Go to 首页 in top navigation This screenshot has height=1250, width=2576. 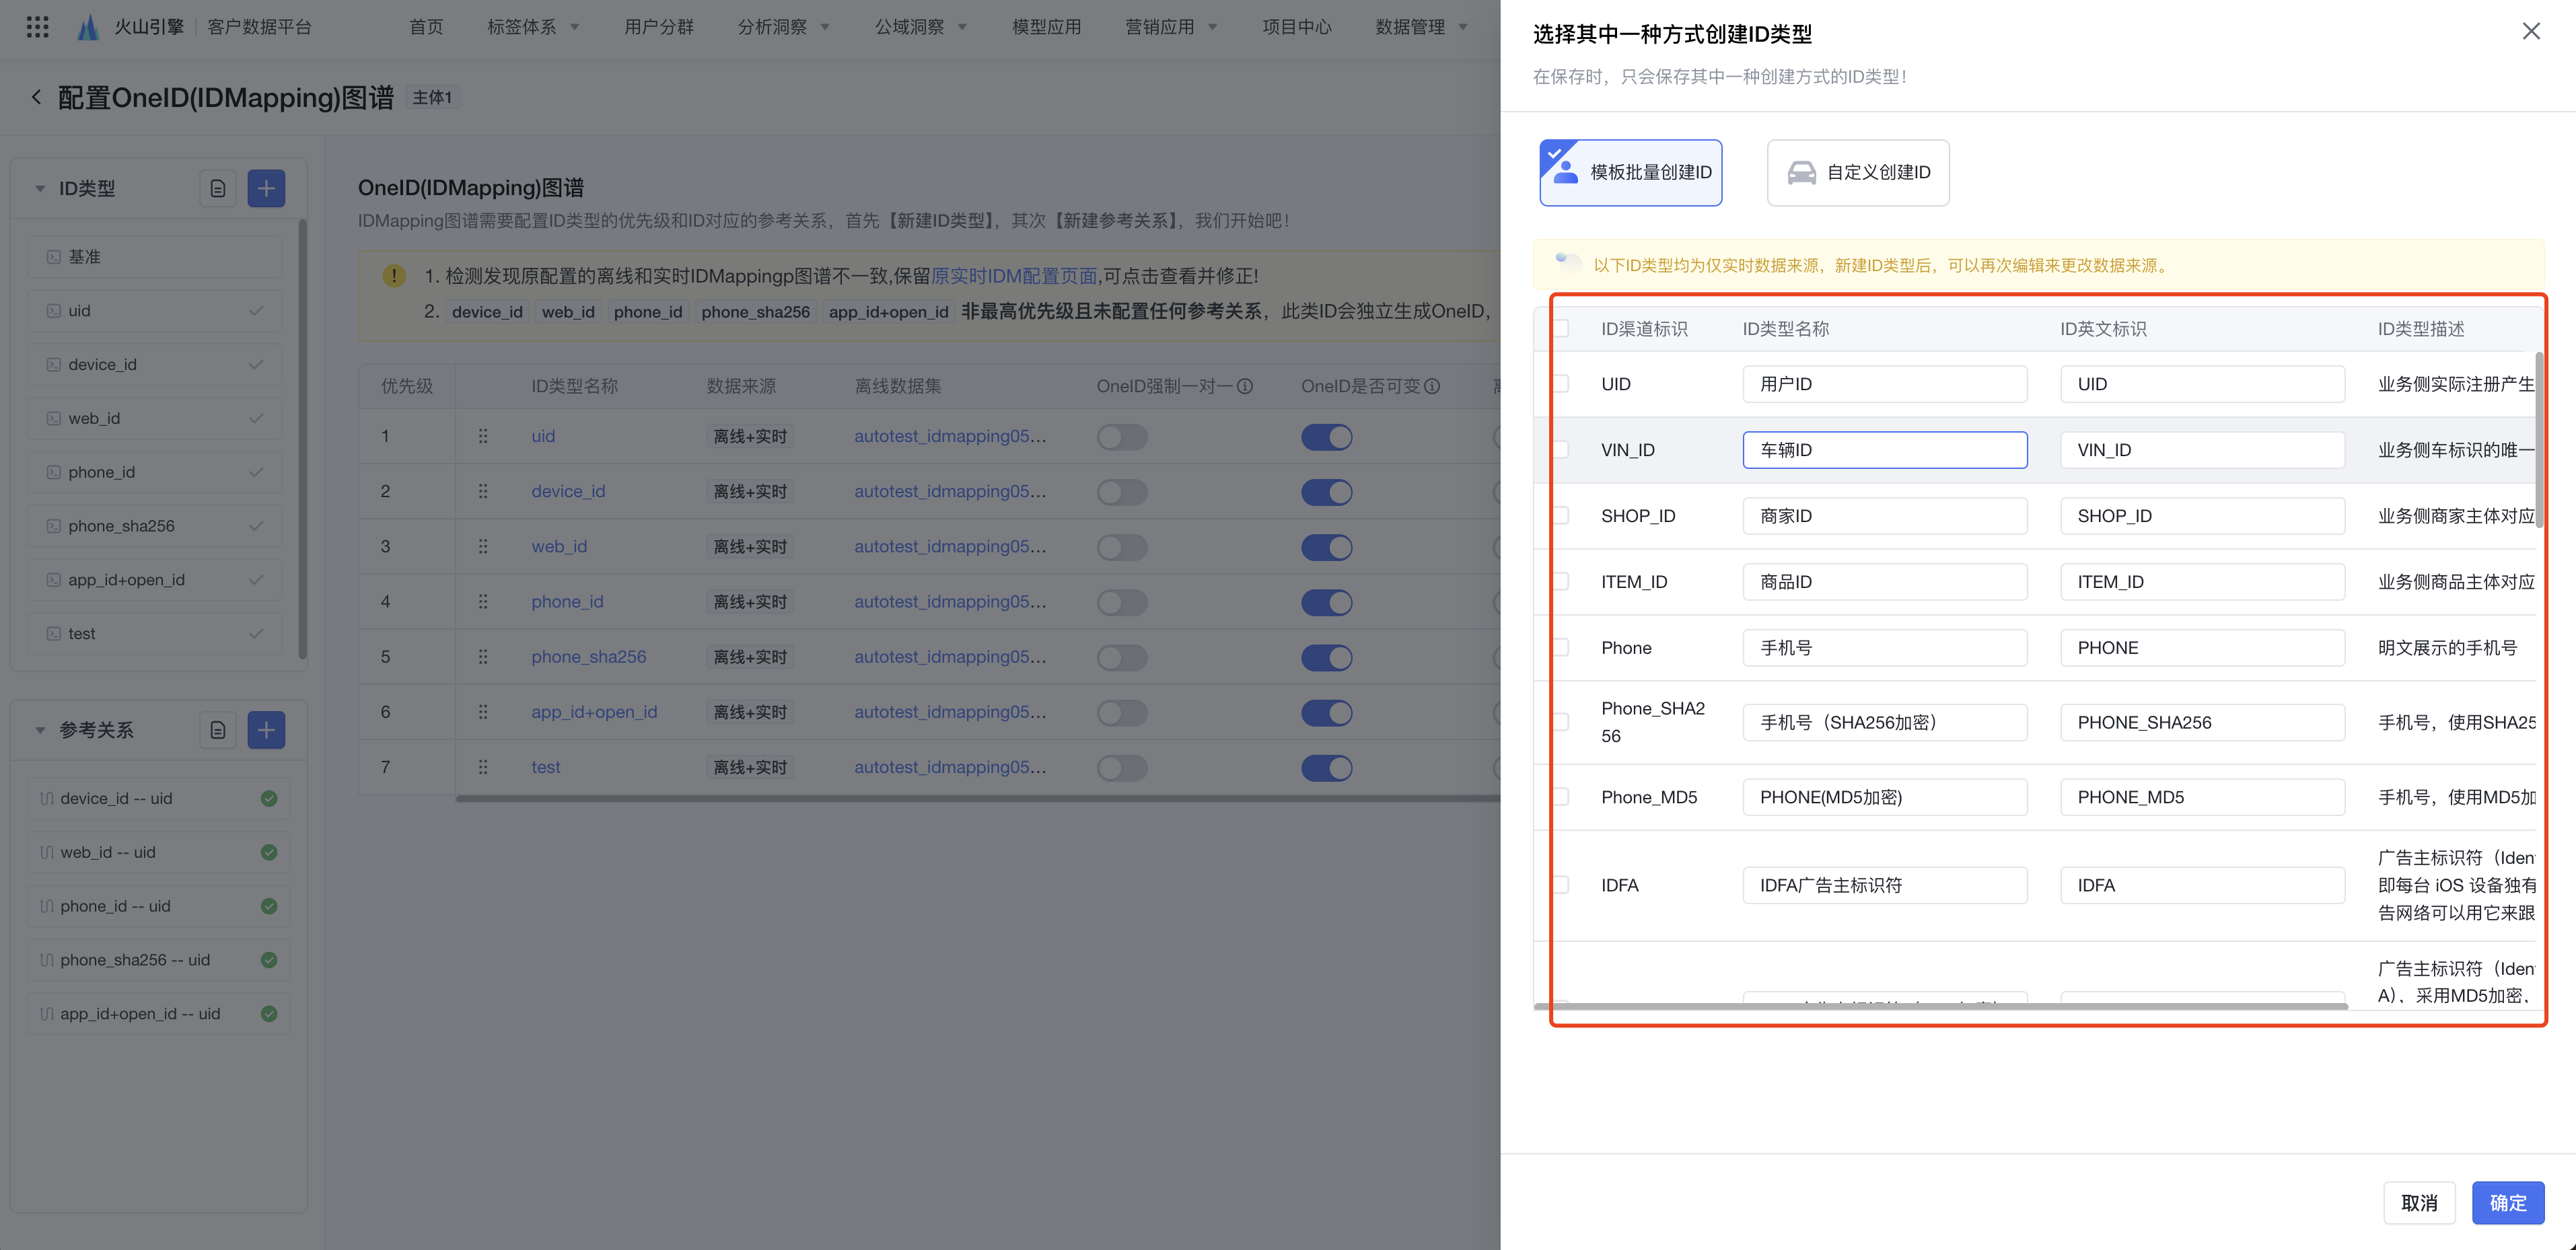click(426, 27)
